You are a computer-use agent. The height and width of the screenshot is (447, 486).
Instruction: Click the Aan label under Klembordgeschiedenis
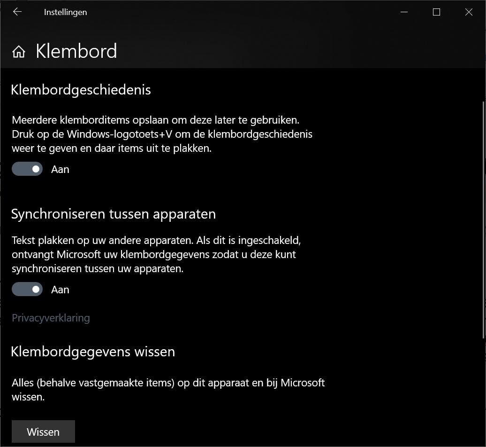[60, 170]
